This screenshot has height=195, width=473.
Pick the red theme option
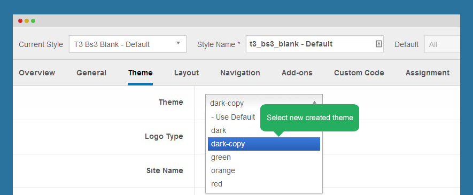(264, 184)
